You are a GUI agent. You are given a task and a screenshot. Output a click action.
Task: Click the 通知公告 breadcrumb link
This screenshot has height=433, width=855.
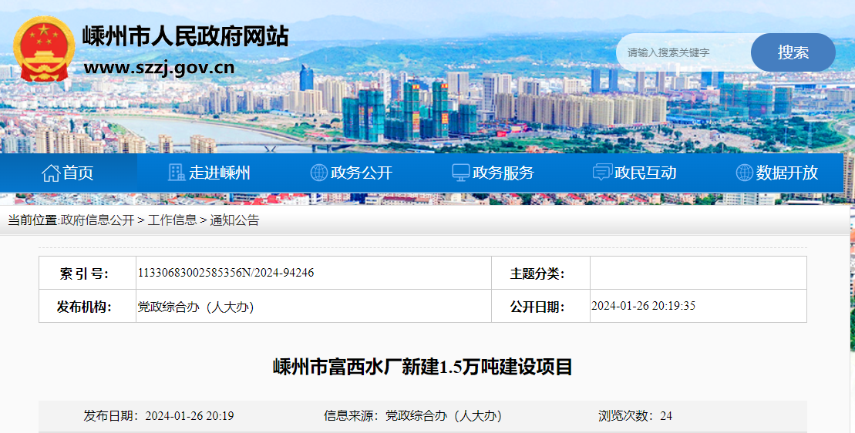pyautogui.click(x=234, y=220)
